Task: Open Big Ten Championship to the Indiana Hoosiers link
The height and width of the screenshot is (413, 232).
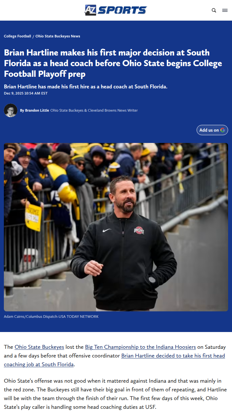Action: point(140,347)
